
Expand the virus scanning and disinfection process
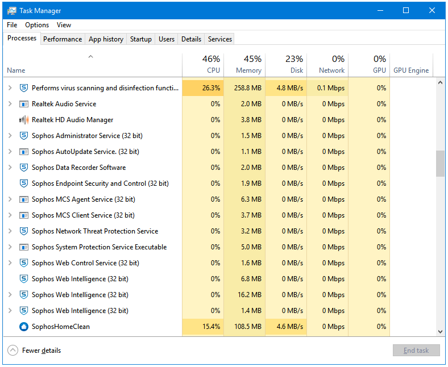[x=10, y=88]
